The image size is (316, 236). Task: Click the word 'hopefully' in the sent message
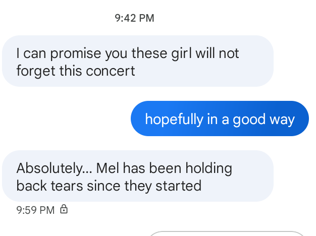pos(174,120)
